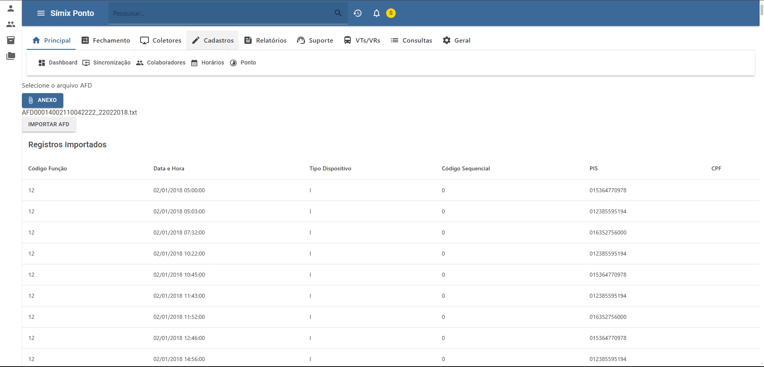The image size is (764, 367).
Task: Open the Consultas tab
Action: click(411, 40)
